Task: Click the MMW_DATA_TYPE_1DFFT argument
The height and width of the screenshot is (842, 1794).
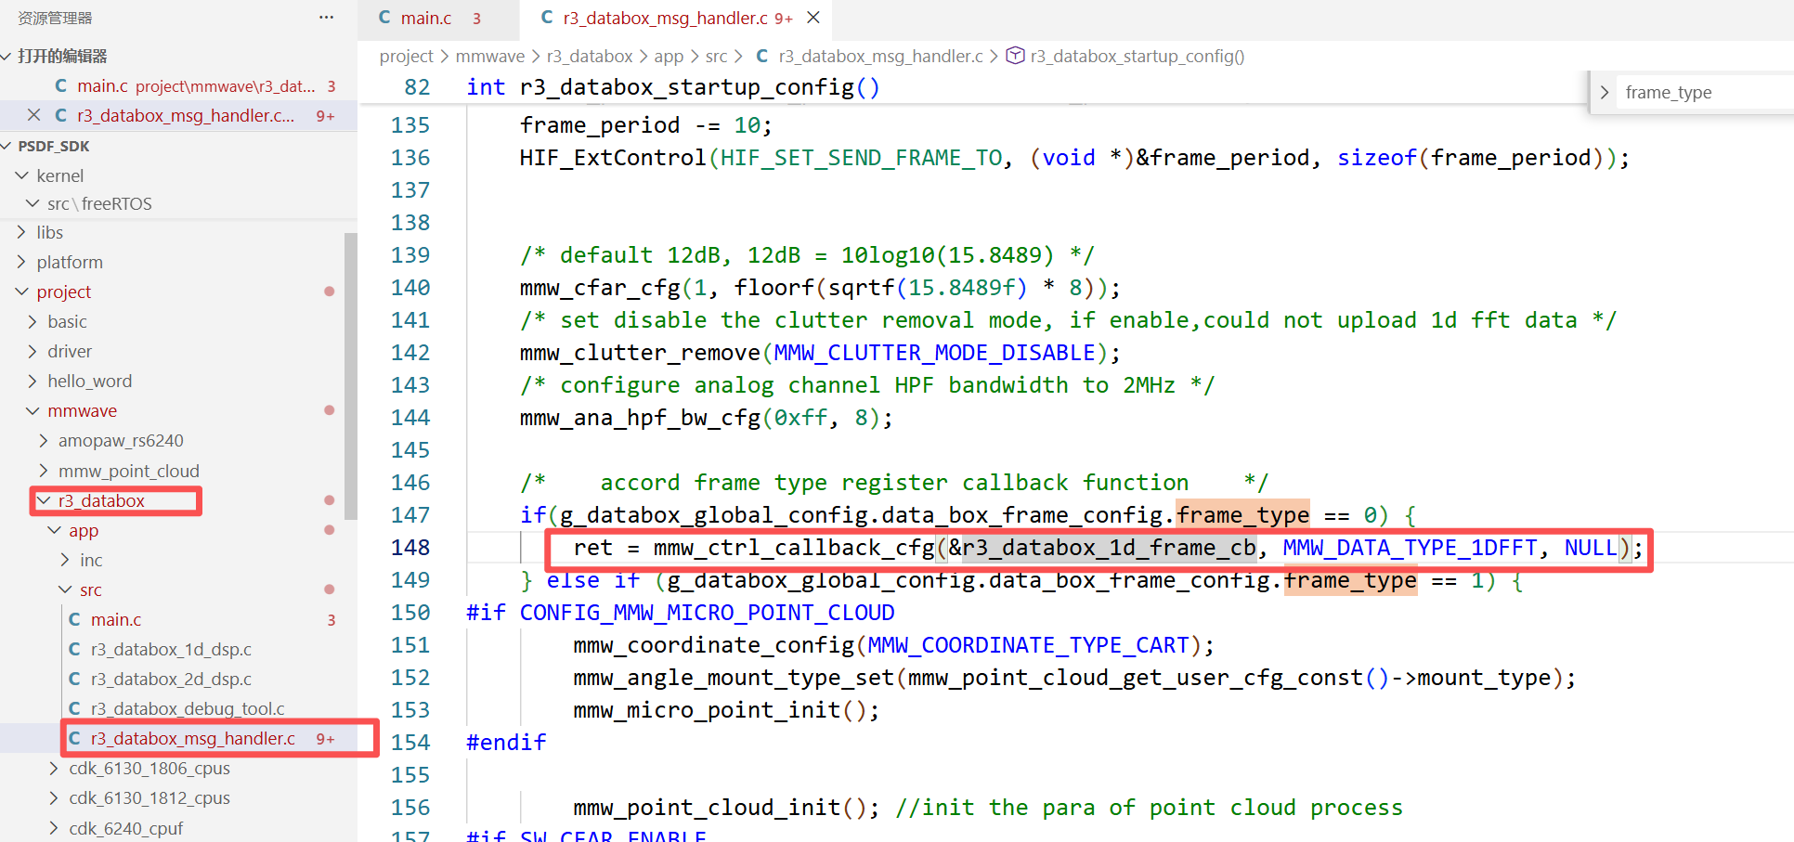Action: [1410, 548]
